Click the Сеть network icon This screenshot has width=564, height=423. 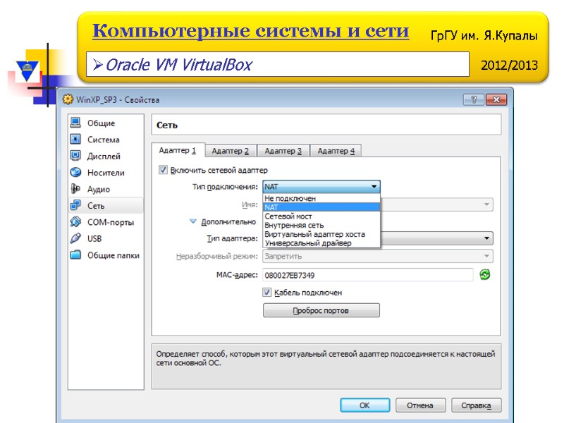[x=75, y=205]
